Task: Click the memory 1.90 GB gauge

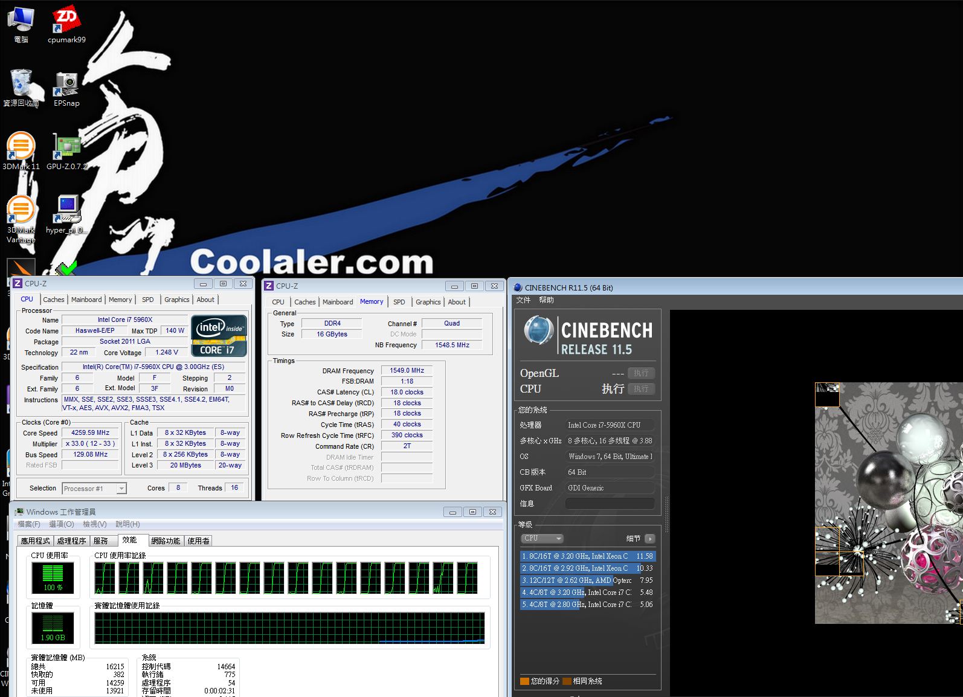Action: tap(53, 628)
